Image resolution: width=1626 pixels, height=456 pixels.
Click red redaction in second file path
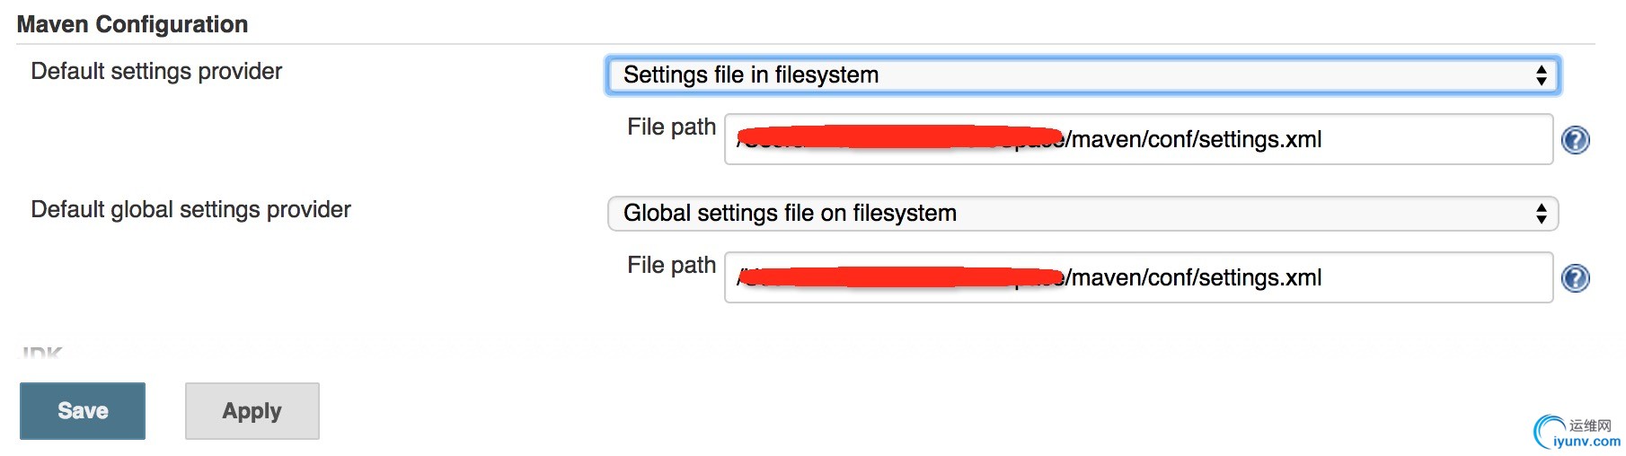click(x=898, y=276)
